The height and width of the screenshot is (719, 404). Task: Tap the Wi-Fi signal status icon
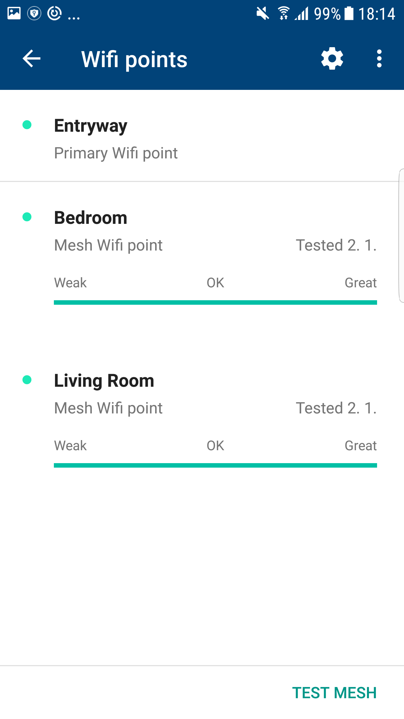tap(283, 13)
